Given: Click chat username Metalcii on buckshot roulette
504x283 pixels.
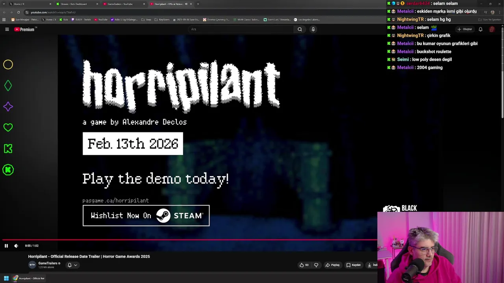Looking at the screenshot, I should tap(405, 51).
